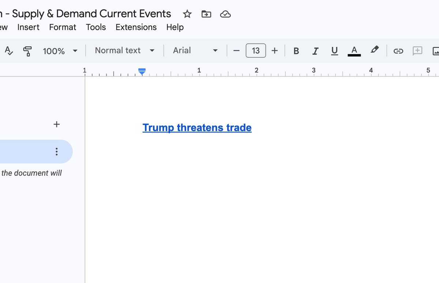Click the Insert link icon
Image resolution: width=439 pixels, height=283 pixels.
398,51
